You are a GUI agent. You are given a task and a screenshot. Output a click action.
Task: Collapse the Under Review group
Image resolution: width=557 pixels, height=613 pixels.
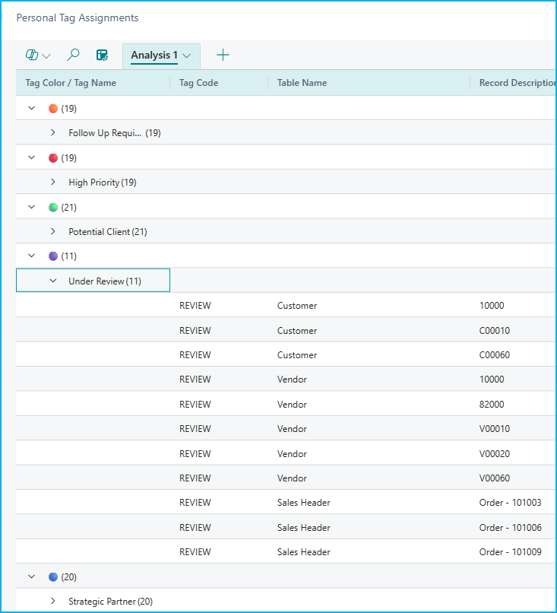pyautogui.click(x=53, y=281)
